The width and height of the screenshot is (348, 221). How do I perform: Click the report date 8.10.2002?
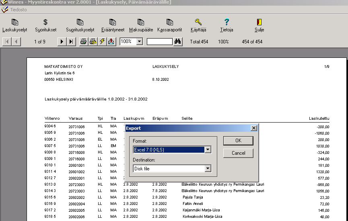click(161, 79)
